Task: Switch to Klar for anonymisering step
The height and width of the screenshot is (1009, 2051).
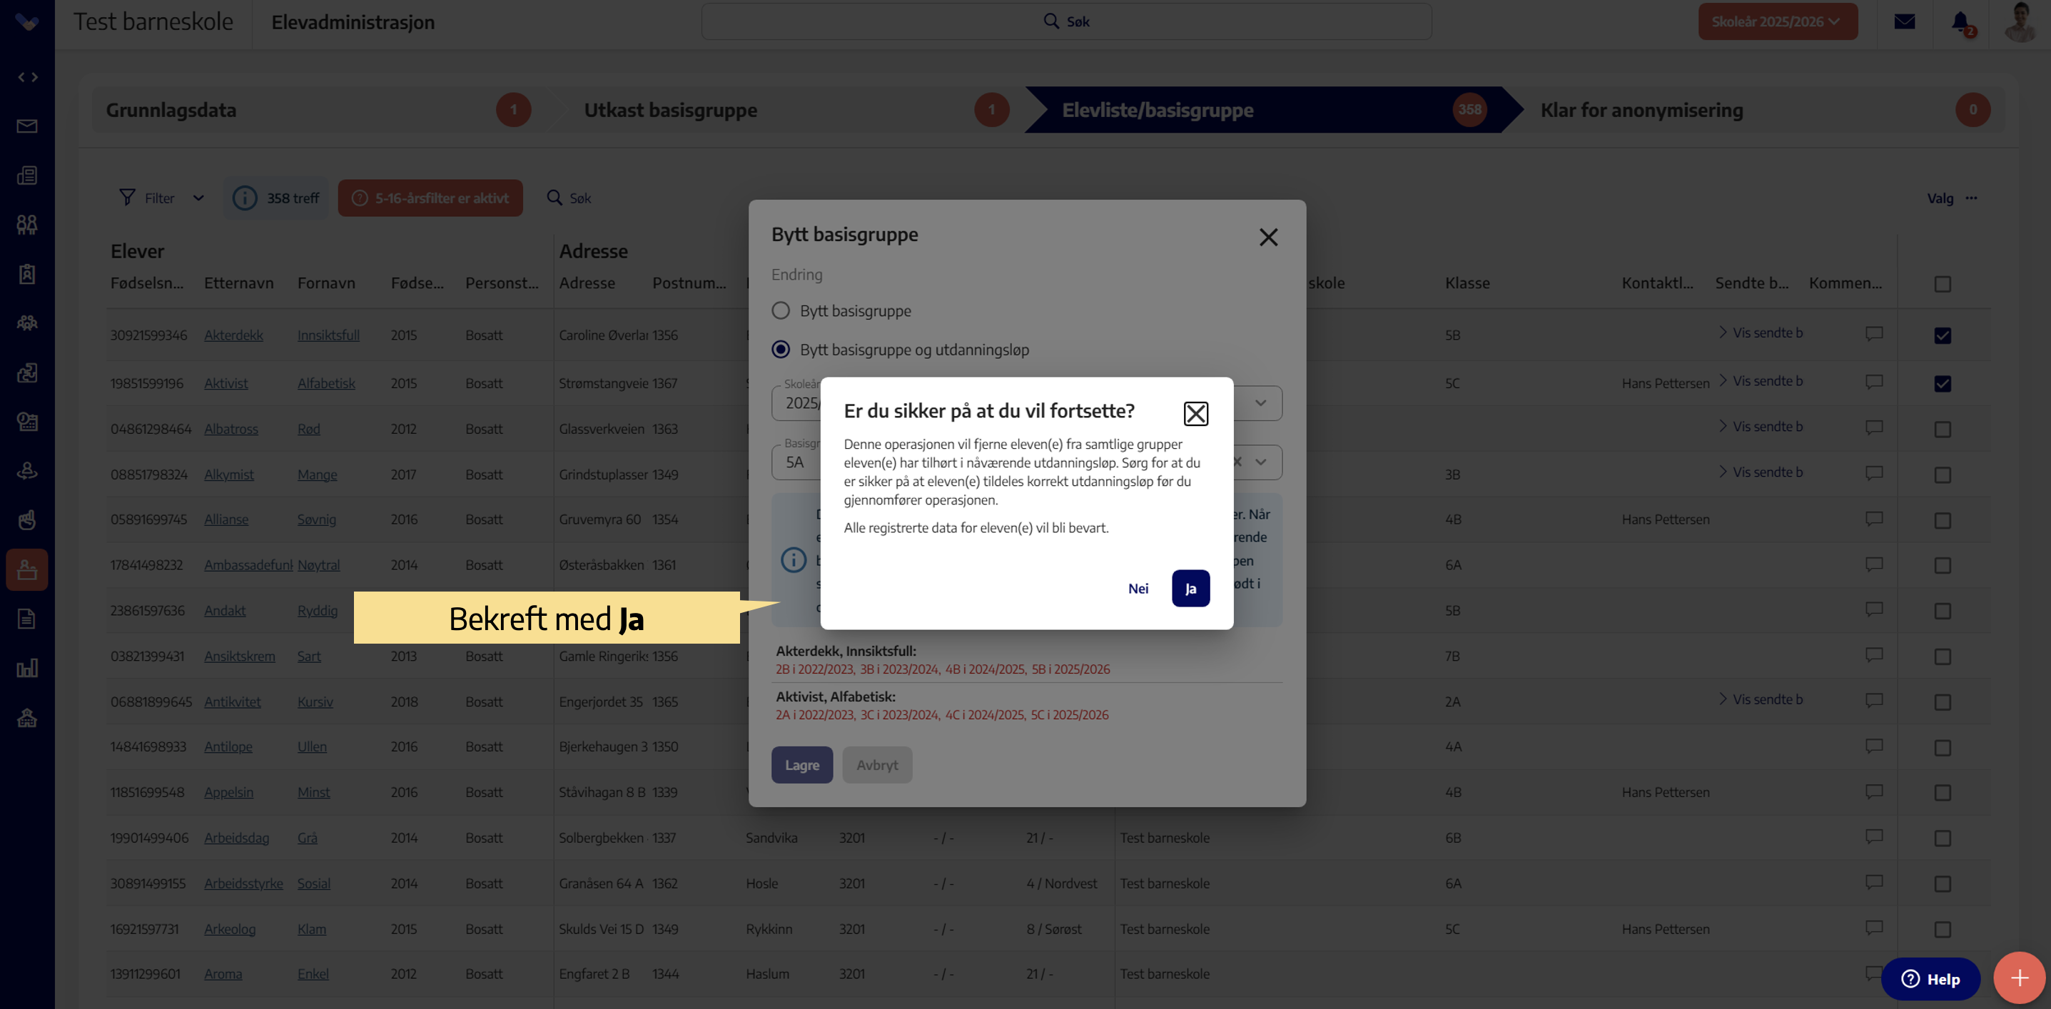Action: 1760,110
